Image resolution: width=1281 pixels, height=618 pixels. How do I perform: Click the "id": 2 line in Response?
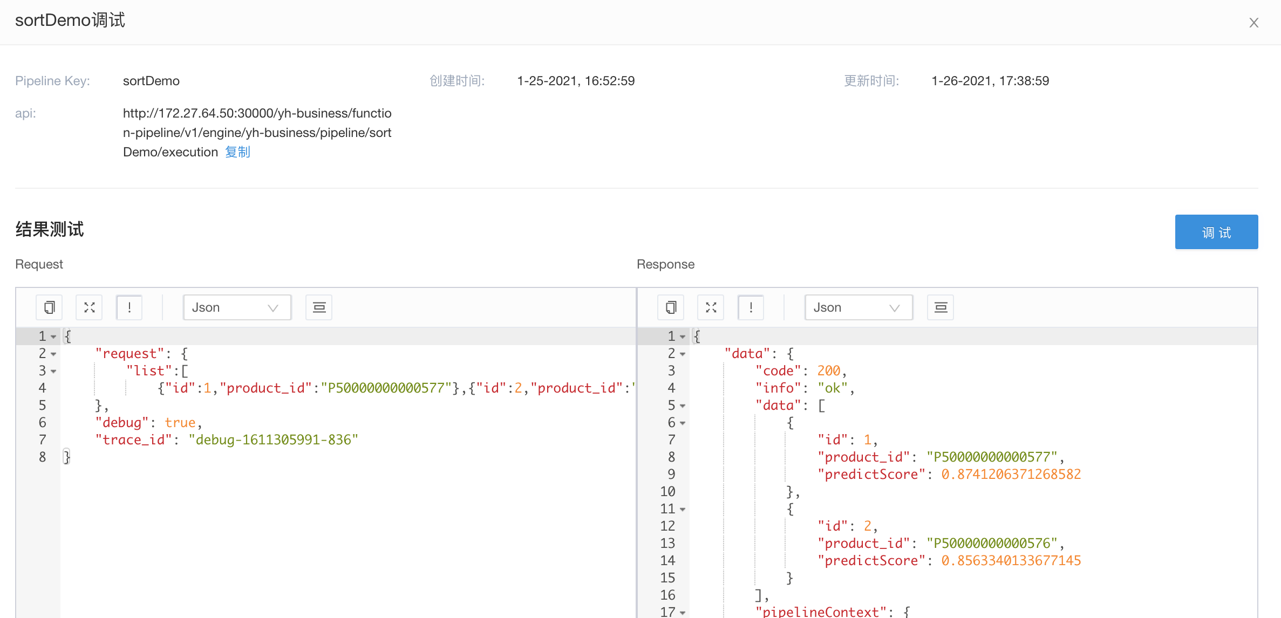click(x=848, y=526)
